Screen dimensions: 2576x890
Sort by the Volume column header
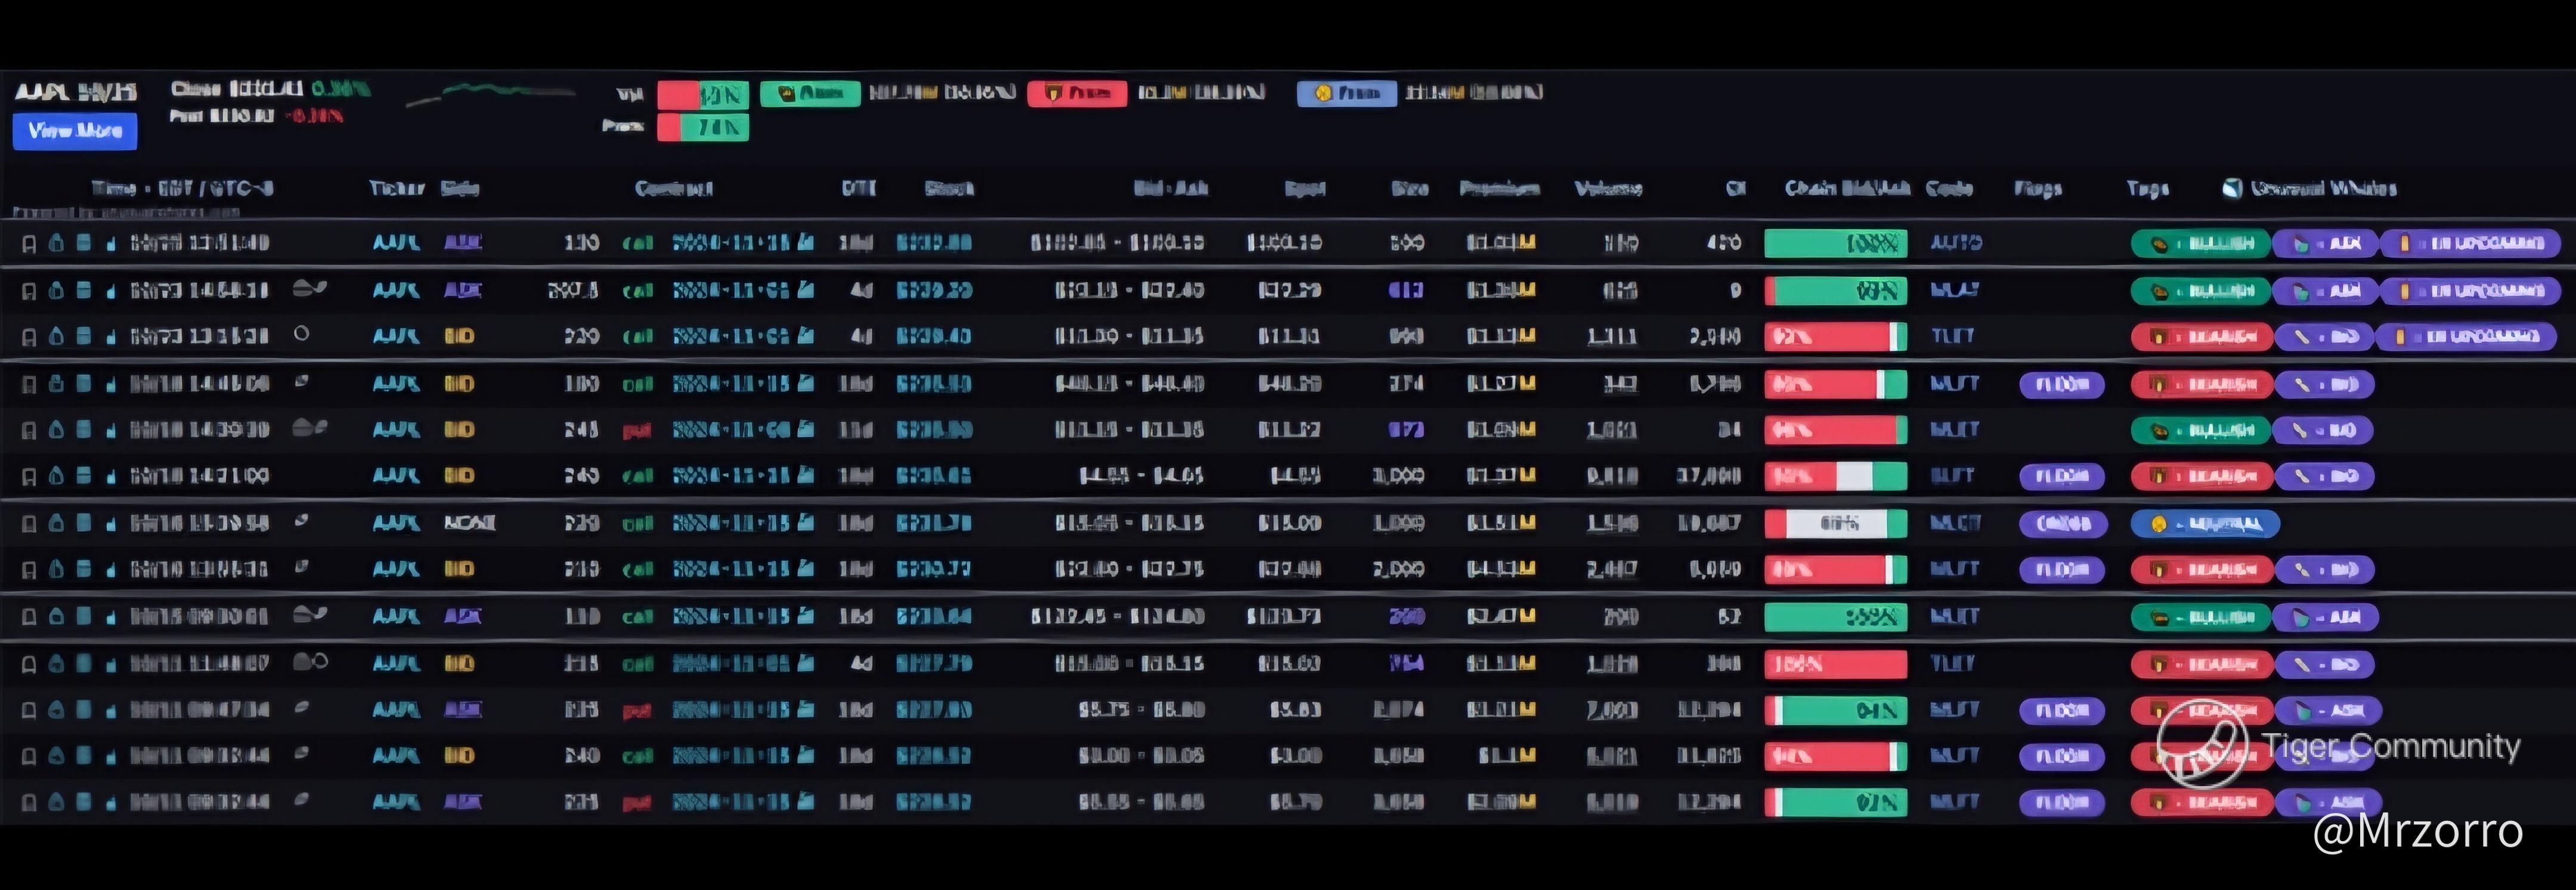coord(1608,188)
